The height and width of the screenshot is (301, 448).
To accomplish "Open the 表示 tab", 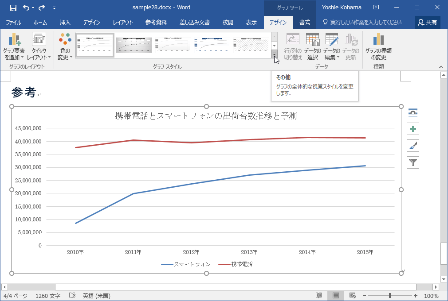I will coord(252,22).
